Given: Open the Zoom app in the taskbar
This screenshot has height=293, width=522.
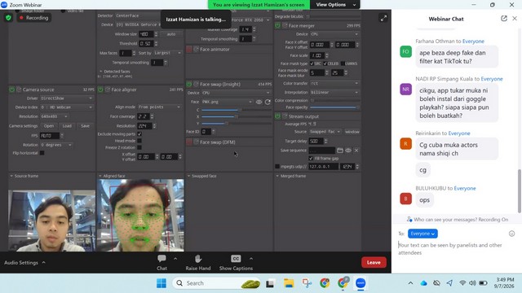Looking at the screenshot, I should click(361, 283).
